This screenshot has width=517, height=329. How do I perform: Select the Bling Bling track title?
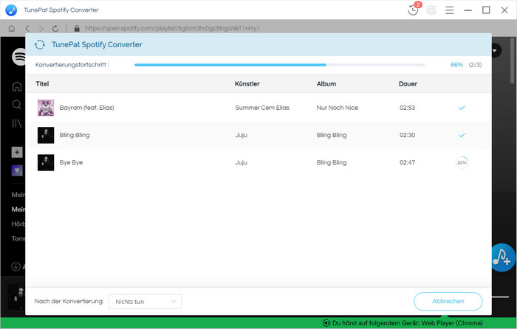[75, 135]
